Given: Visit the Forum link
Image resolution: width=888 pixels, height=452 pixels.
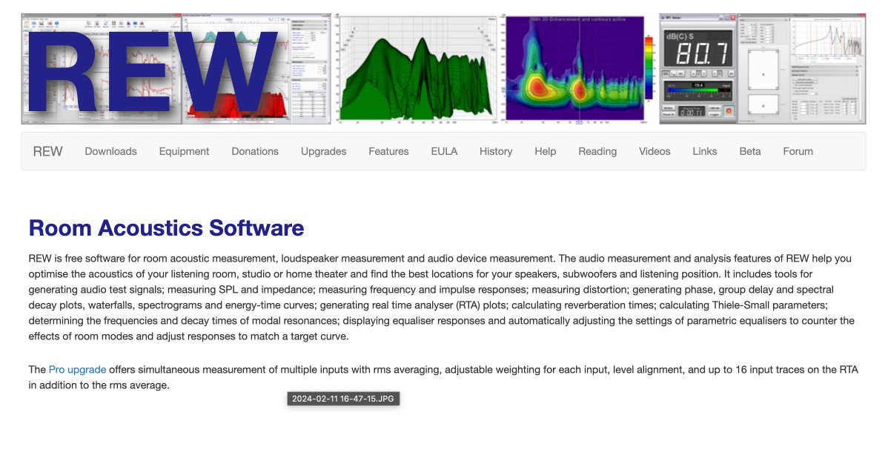Looking at the screenshot, I should click(x=798, y=151).
